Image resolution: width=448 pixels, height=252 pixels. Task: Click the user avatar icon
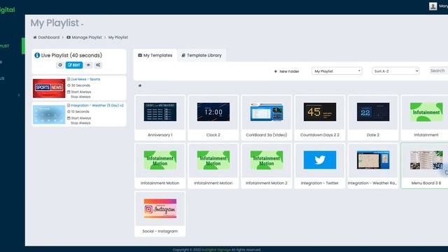coord(433,6)
